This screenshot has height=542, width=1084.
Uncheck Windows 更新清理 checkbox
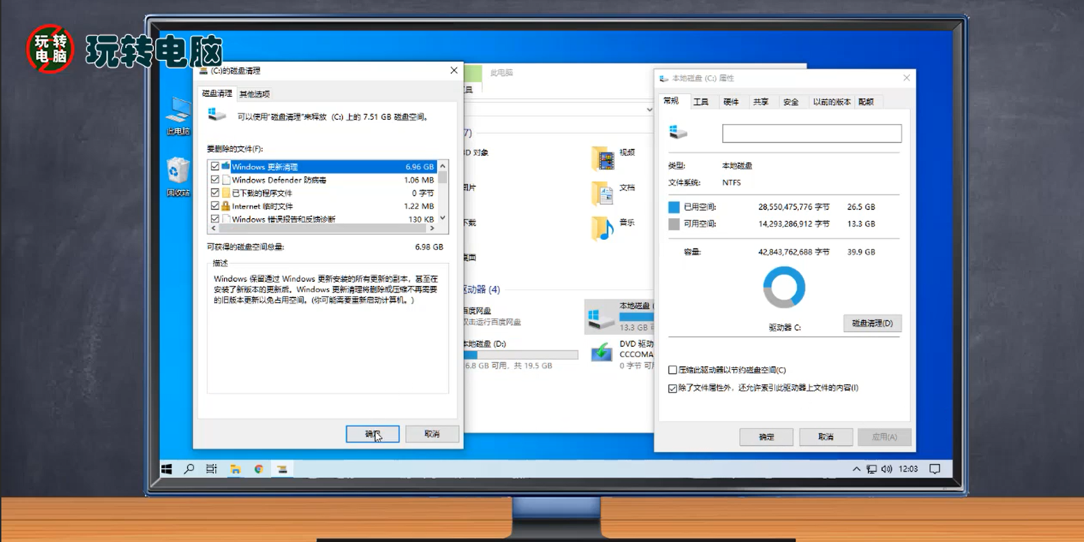tap(215, 167)
